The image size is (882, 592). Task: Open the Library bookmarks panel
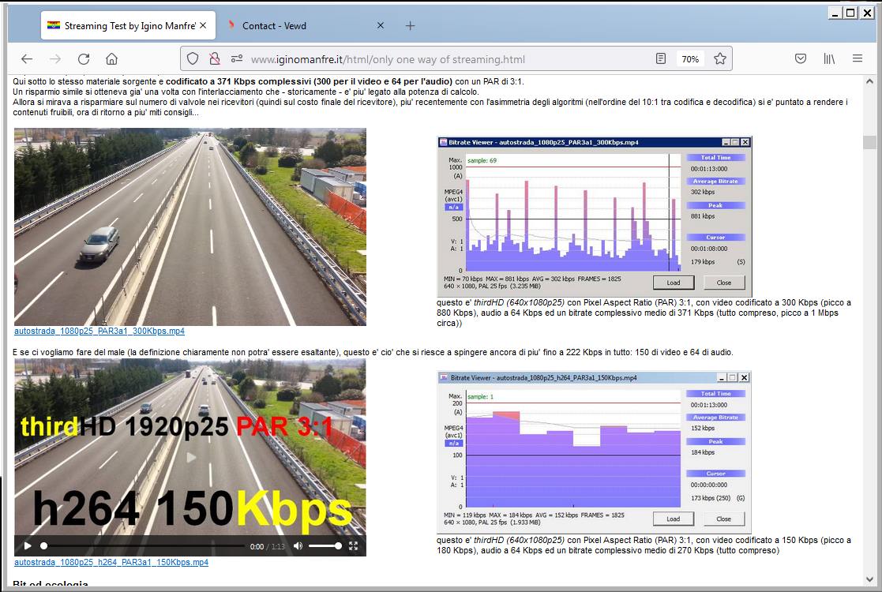pos(829,59)
